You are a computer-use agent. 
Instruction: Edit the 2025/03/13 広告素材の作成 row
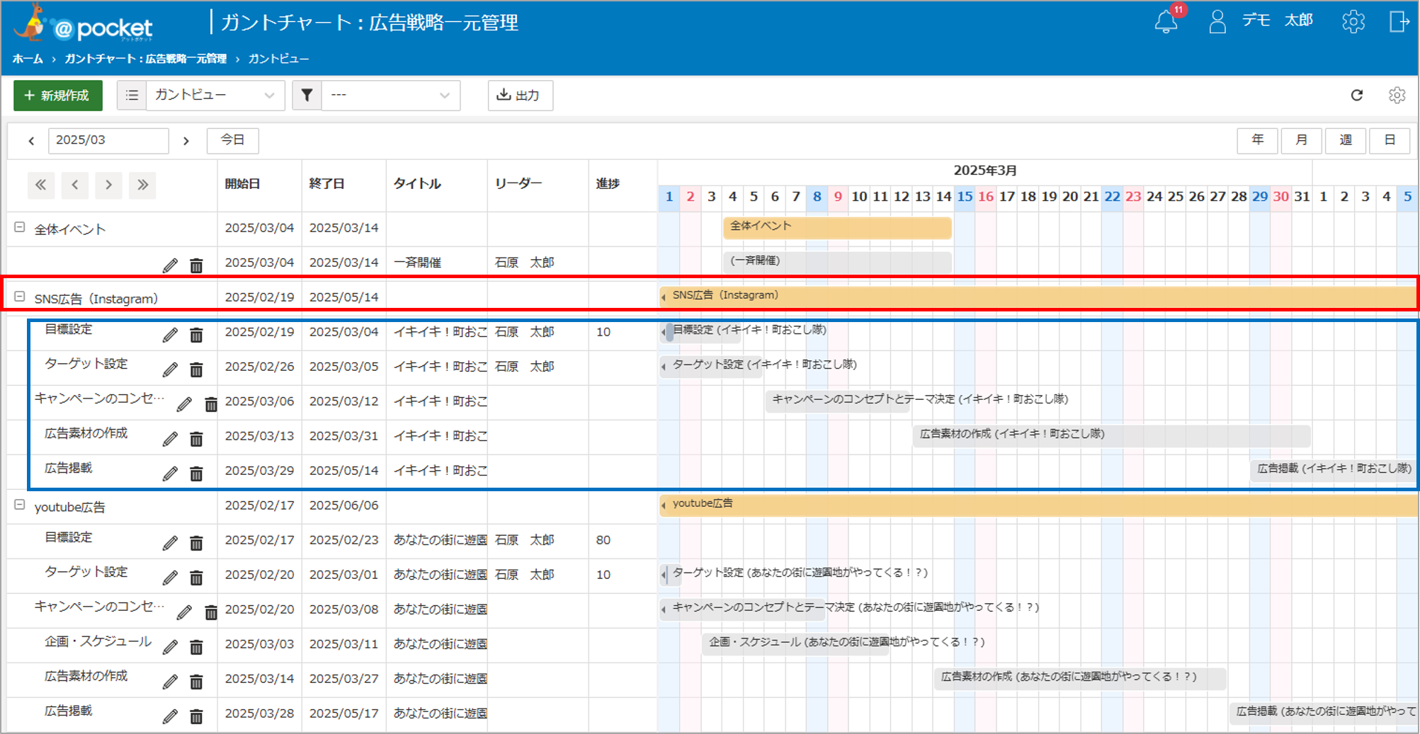pos(170,439)
